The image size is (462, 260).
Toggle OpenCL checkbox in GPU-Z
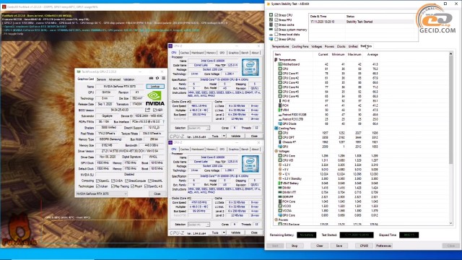point(98,181)
